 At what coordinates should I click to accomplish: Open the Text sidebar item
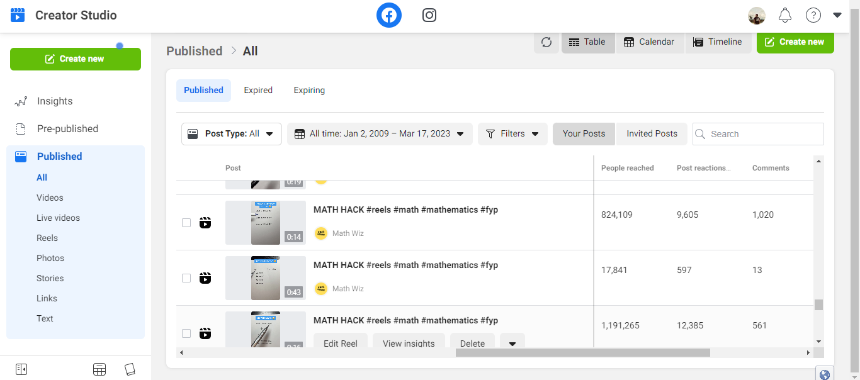coord(45,318)
